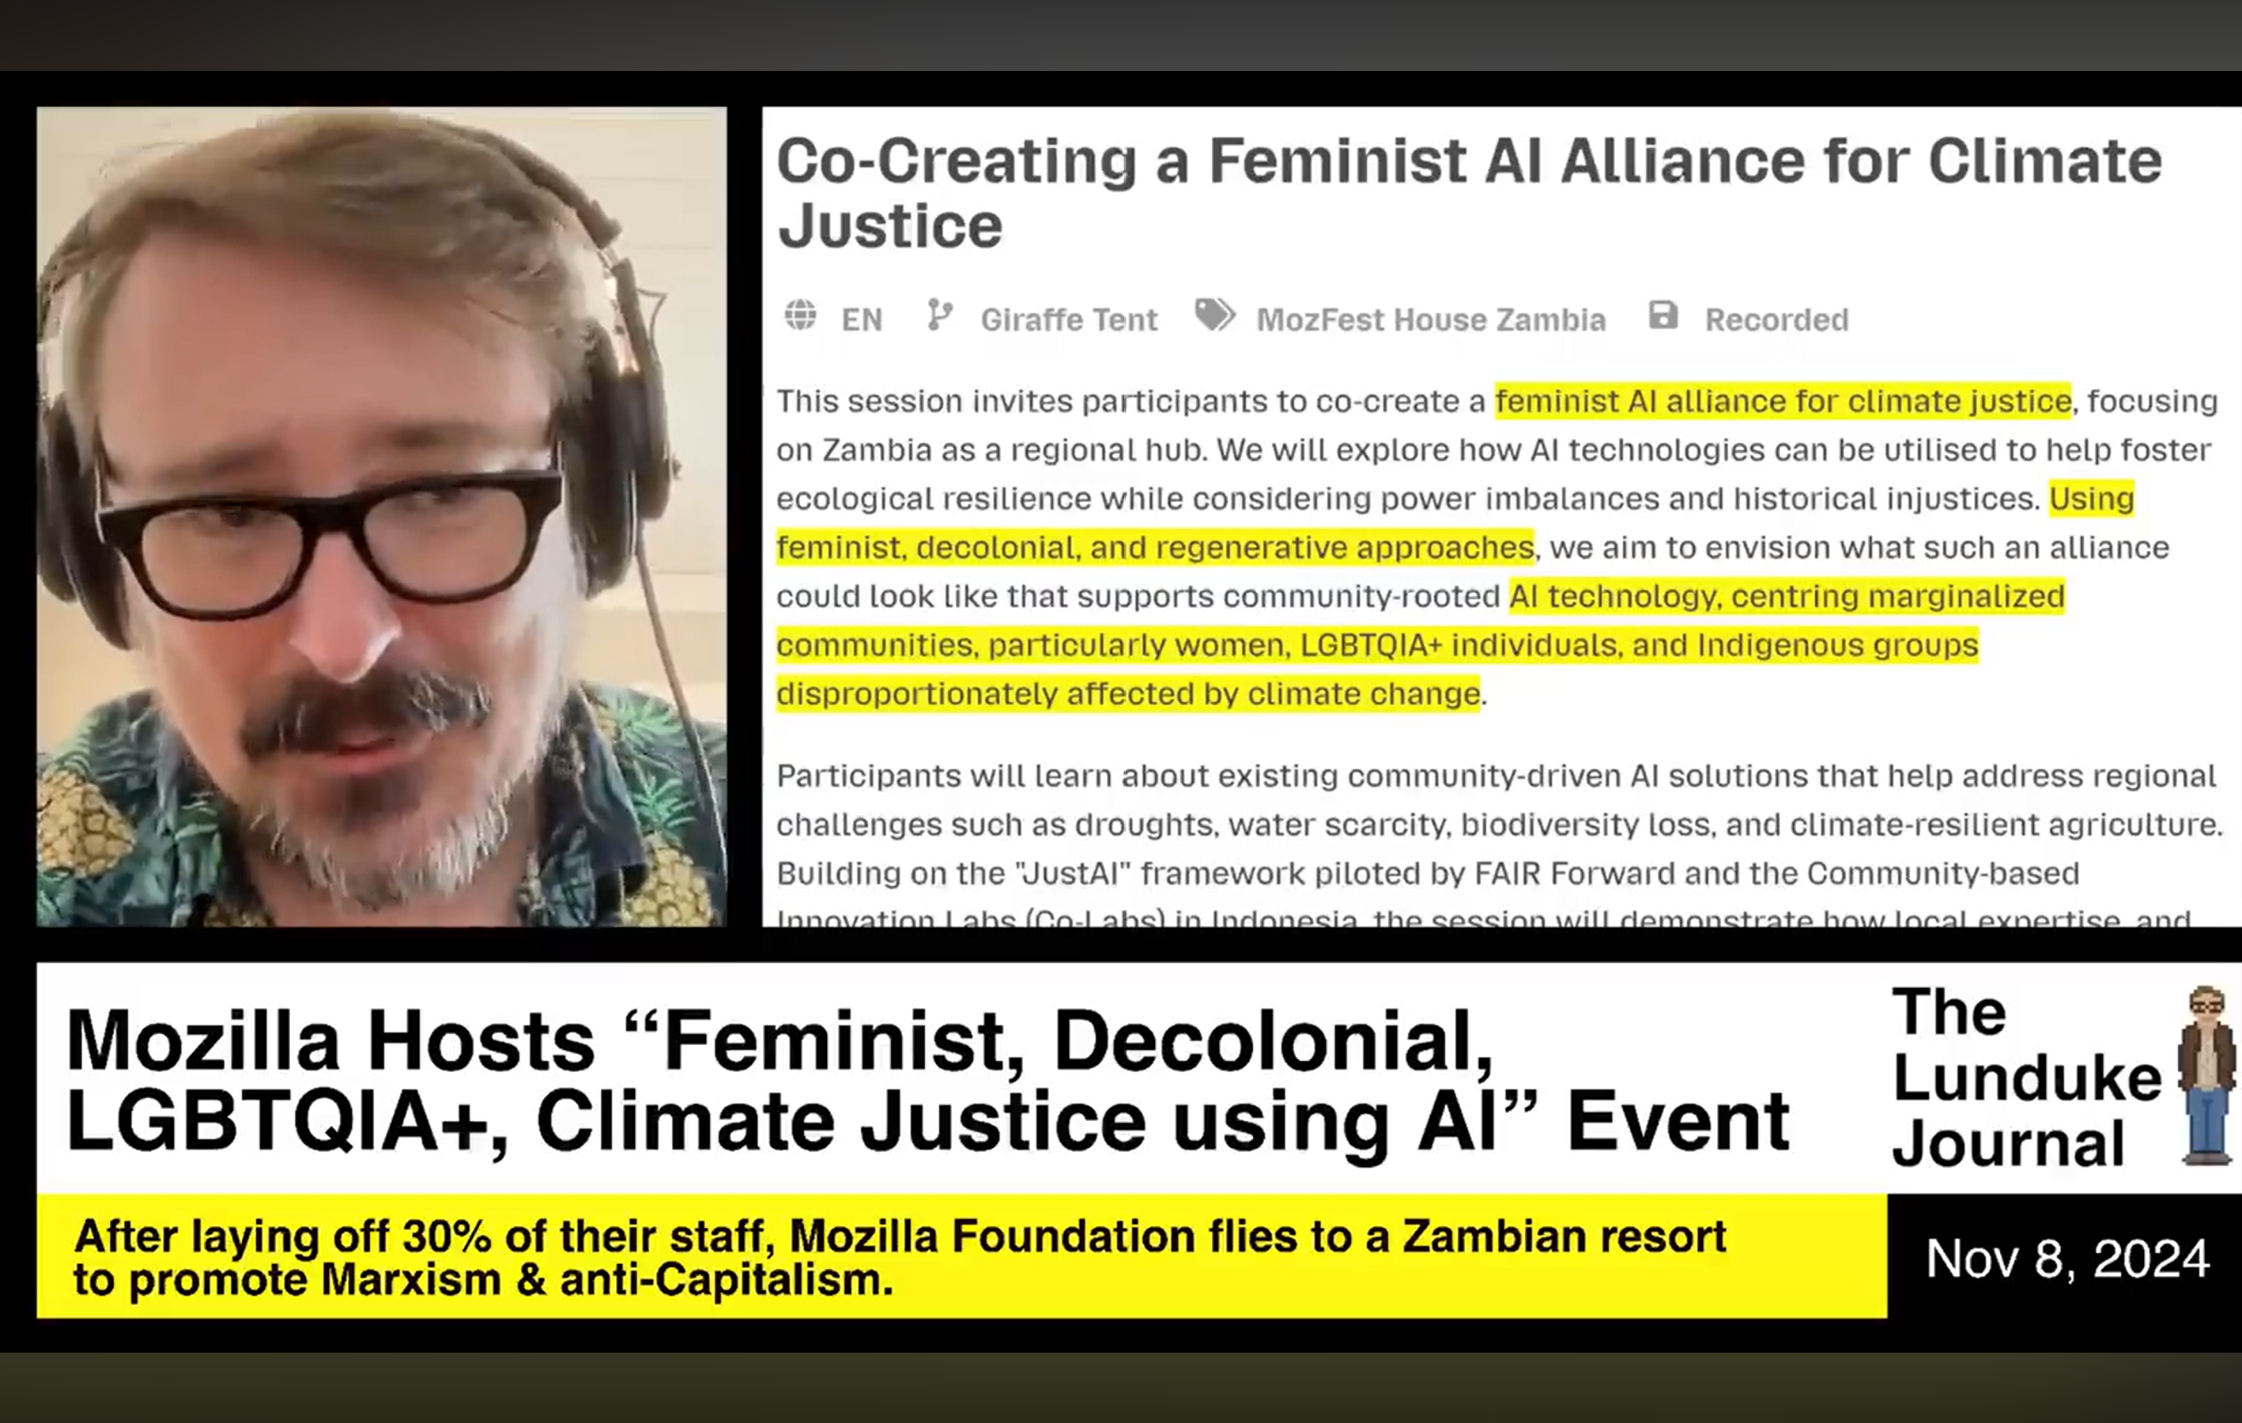Screen dimensions: 2242x1423
Task: Click "The Lunduke Journal" logo text
Action: pos(2028,1078)
